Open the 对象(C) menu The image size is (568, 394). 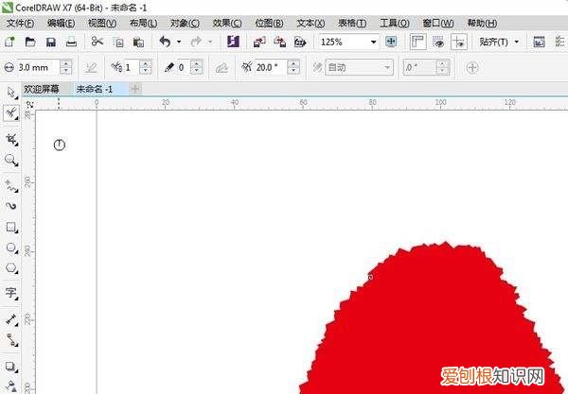[186, 23]
